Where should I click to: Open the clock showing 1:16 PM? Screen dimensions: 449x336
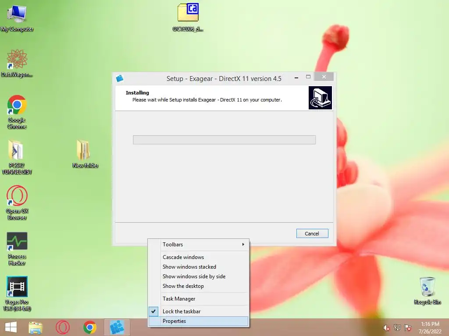[x=430, y=328]
